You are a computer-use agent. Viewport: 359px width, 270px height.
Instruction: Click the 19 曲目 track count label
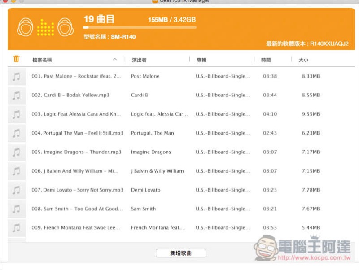click(99, 19)
